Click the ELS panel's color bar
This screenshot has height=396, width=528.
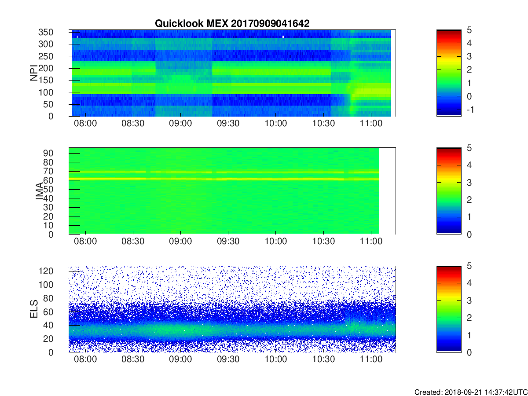(x=449, y=309)
